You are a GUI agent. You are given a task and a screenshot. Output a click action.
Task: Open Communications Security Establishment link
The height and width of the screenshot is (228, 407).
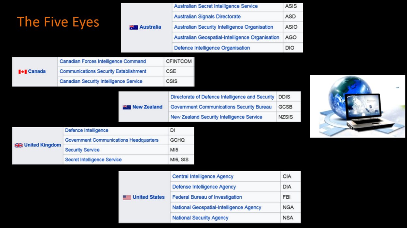[103, 71]
